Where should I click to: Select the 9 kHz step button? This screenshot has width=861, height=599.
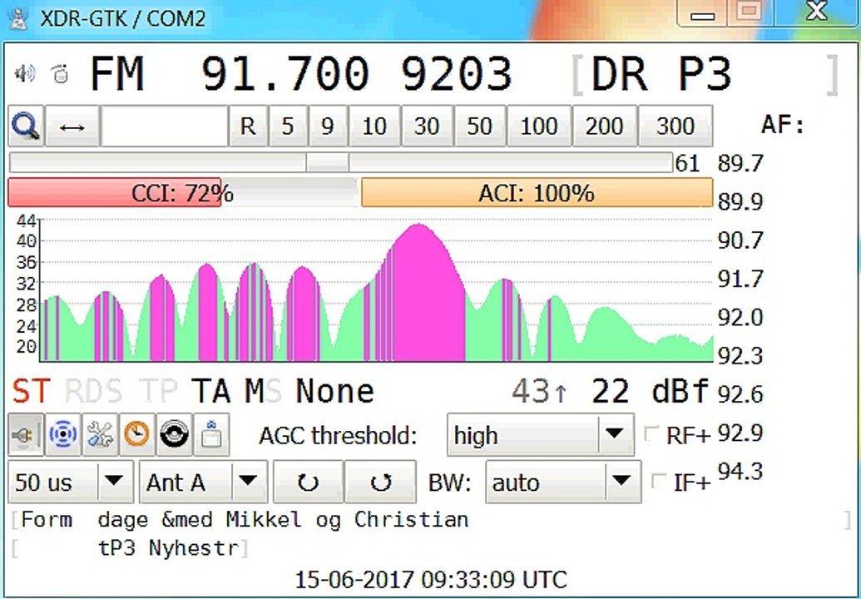coord(328,126)
